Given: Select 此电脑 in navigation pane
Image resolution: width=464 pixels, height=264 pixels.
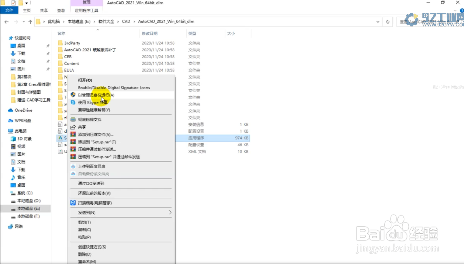Looking at the screenshot, I should pyautogui.click(x=20, y=131).
